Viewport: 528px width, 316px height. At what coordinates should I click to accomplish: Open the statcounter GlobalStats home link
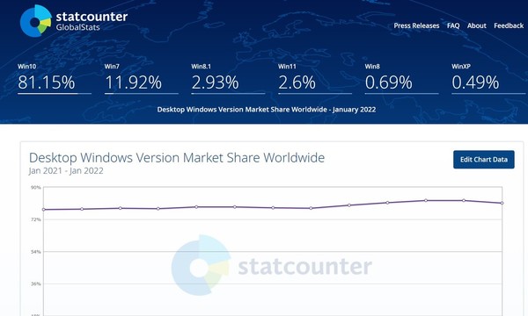[x=92, y=21]
